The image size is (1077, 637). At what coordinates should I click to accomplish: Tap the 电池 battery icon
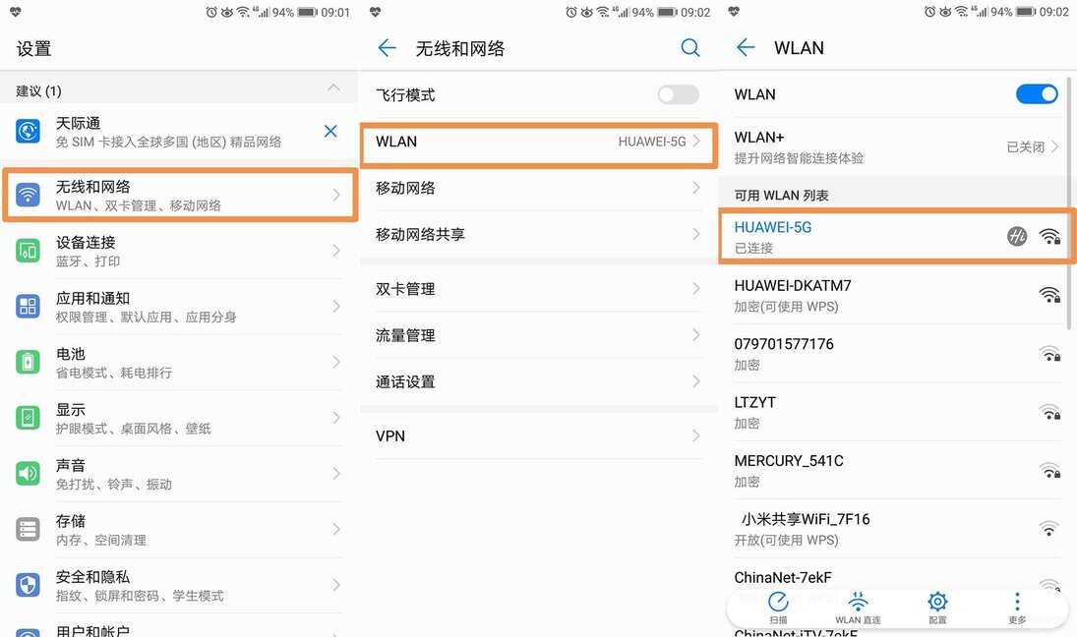[28, 362]
